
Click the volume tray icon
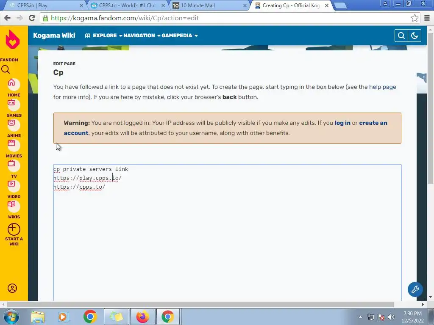[x=391, y=317]
